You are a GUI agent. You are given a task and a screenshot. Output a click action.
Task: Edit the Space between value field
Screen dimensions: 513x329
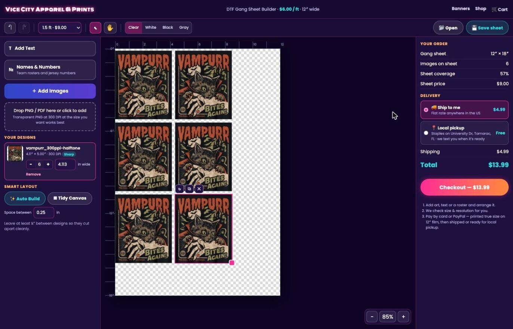pos(44,212)
